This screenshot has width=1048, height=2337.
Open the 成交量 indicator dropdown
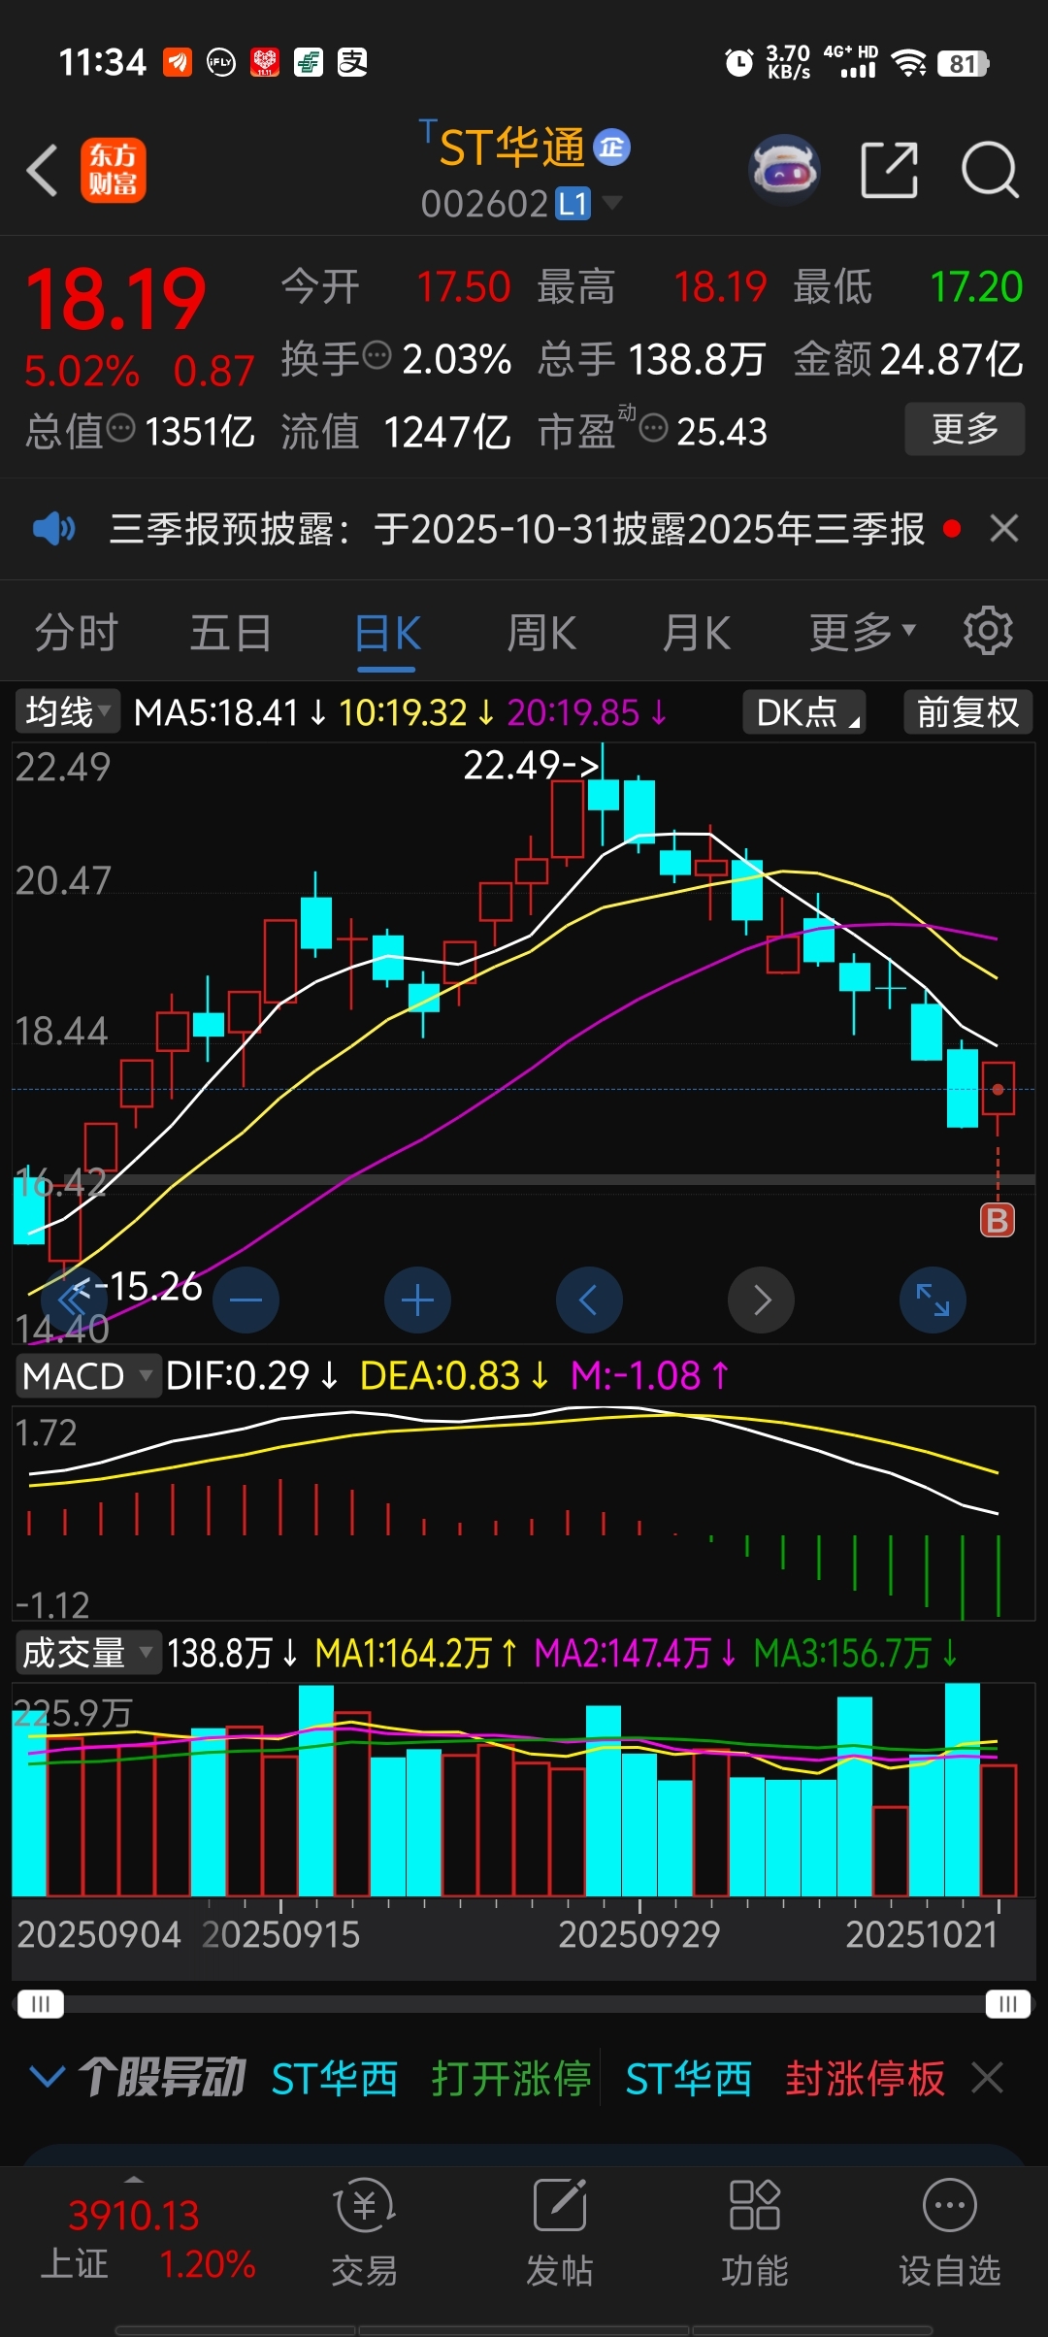click(x=87, y=1652)
